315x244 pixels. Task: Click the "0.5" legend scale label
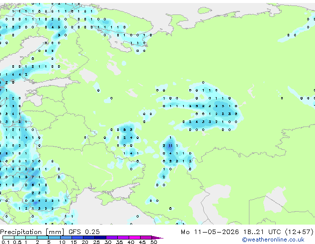click(17, 242)
